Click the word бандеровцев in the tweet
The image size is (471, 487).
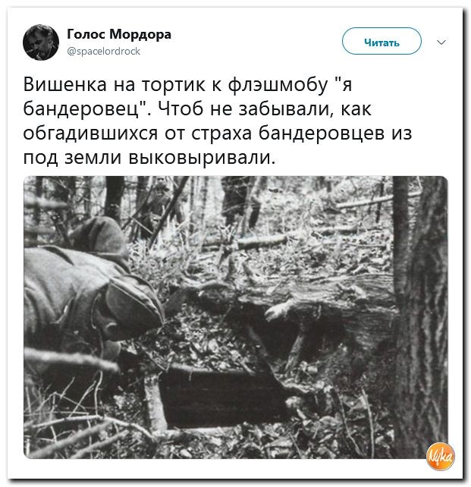321,133
